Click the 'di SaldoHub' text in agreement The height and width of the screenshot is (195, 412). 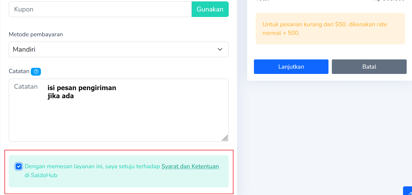point(41,175)
